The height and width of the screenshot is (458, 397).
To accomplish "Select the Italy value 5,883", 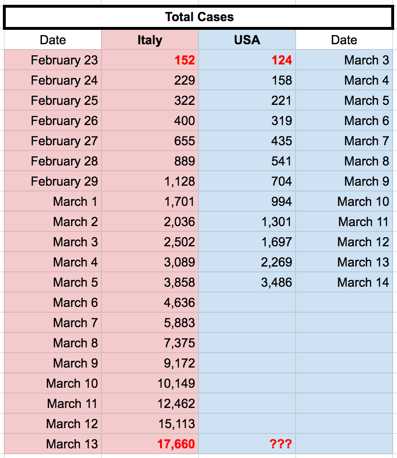I will tap(150, 322).
